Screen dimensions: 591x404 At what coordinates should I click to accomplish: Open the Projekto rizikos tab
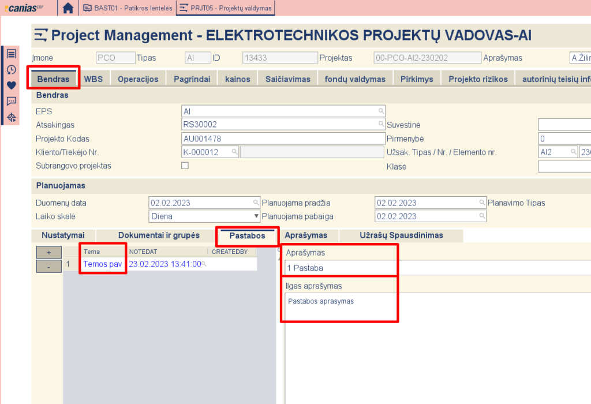[x=478, y=79]
